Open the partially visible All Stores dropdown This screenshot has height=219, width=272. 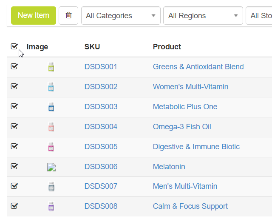260,16
